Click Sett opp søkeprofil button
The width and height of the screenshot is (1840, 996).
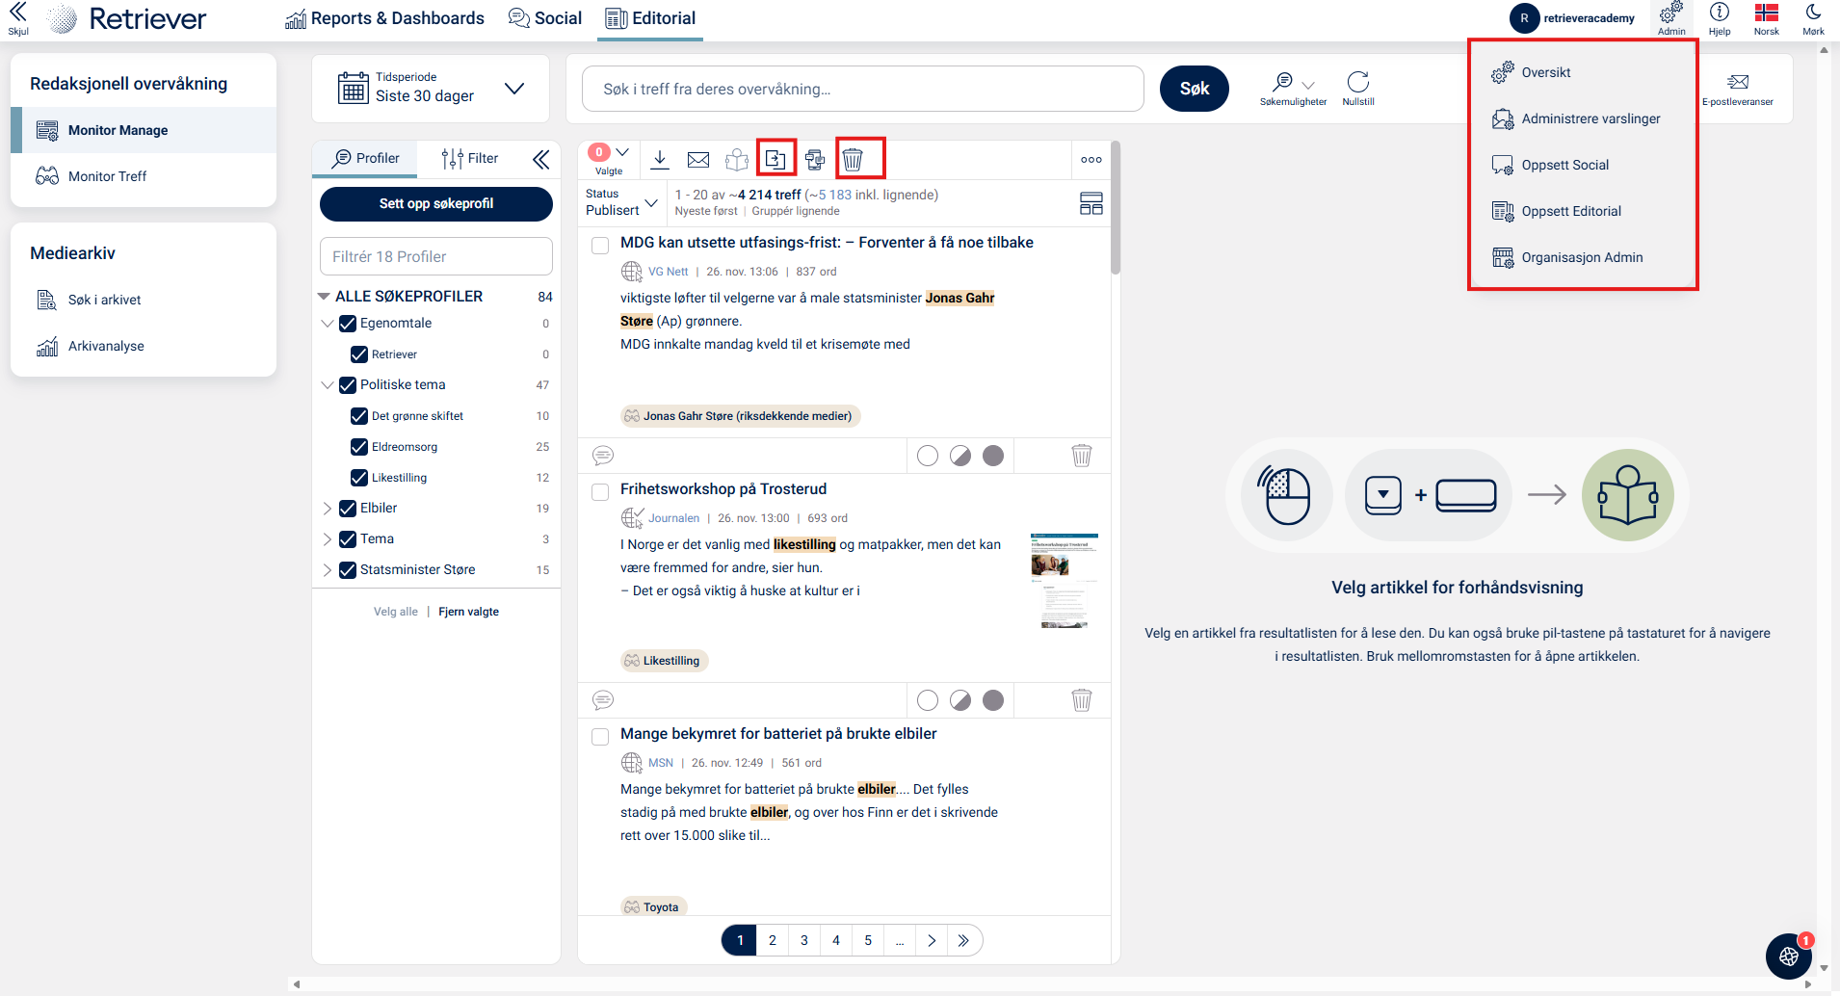coord(436,203)
